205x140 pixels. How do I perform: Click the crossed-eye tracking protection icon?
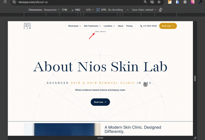click(x=152, y=2)
